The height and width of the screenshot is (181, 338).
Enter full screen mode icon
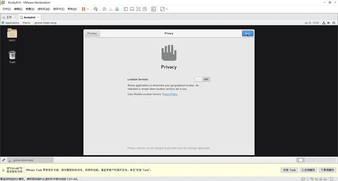pyautogui.click(x=138, y=9)
